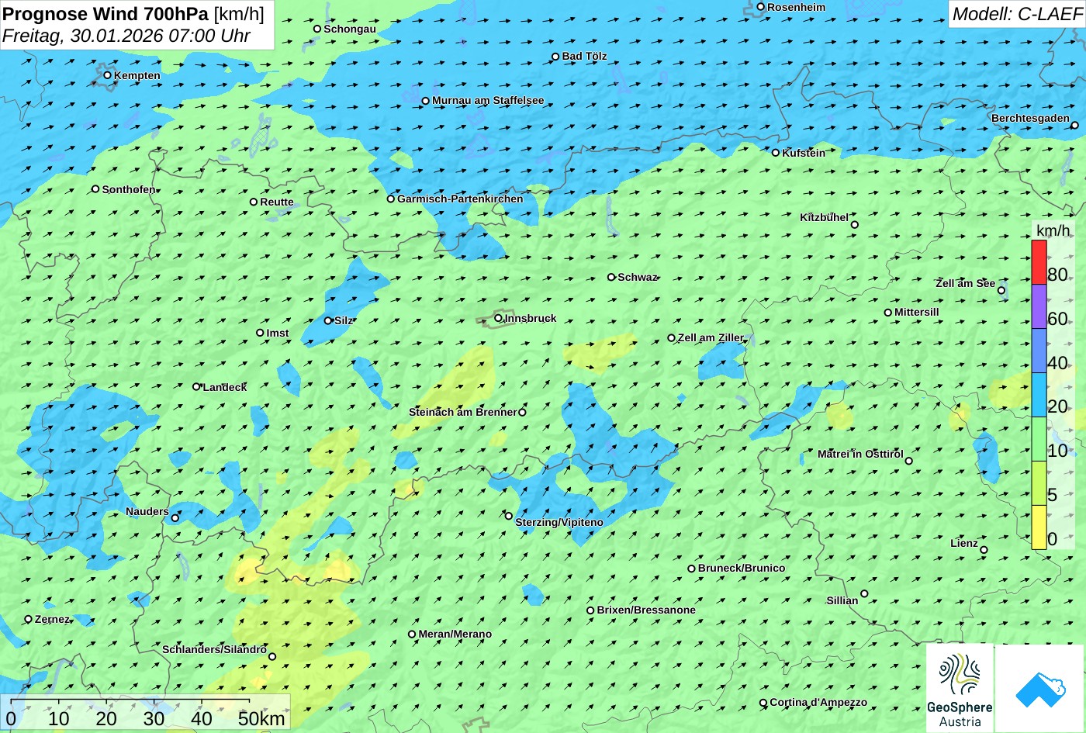Click the Kitzbühel marker circle
Image resolution: width=1086 pixels, height=733 pixels.
tap(855, 225)
